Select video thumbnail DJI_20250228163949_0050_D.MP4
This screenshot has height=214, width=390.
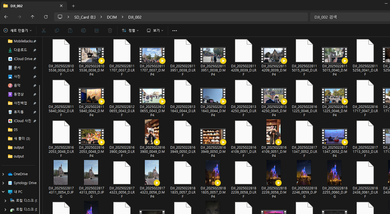click(x=213, y=137)
